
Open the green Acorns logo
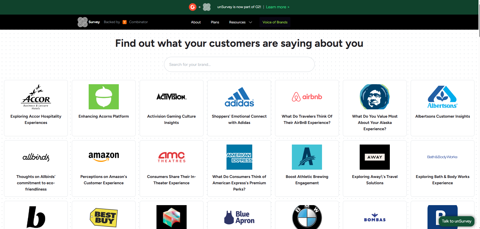[104, 97]
